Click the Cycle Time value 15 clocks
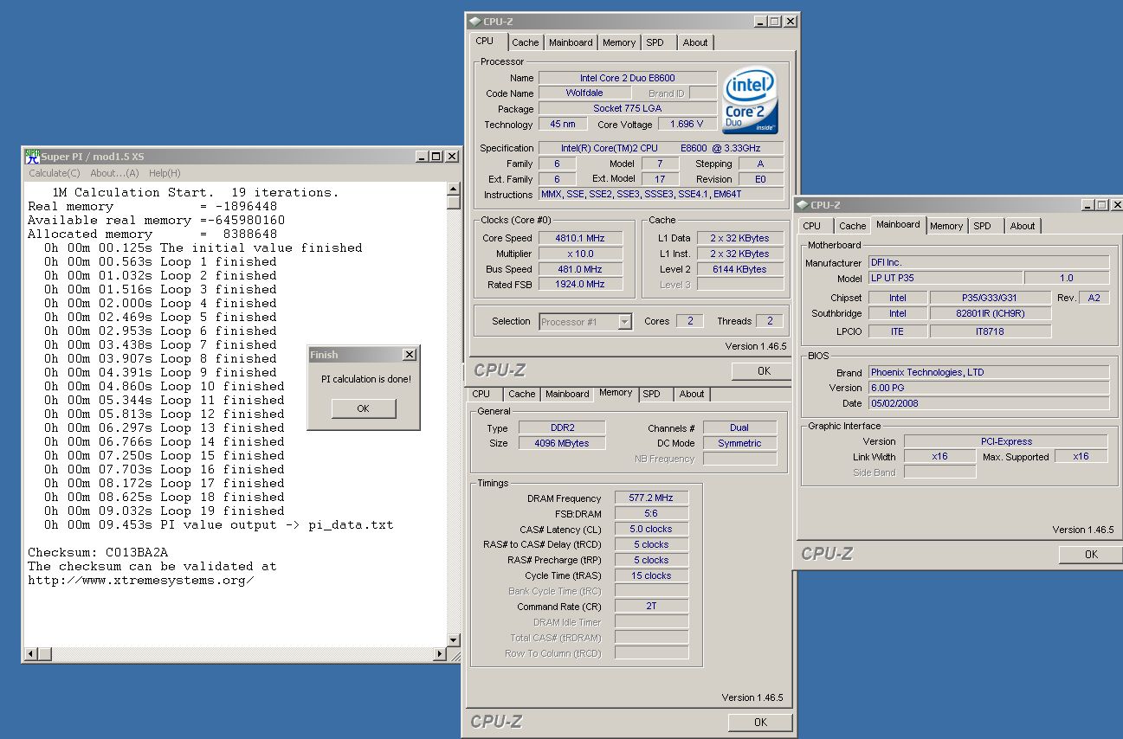The height and width of the screenshot is (739, 1123). pos(652,575)
